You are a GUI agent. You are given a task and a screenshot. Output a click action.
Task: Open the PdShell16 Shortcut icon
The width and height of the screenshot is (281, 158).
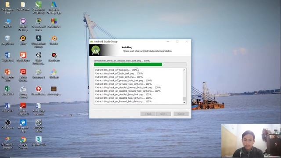pyautogui.click(x=7, y=143)
